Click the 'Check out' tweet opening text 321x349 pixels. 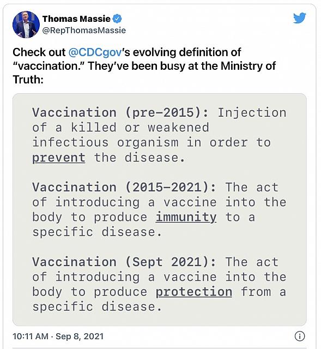click(39, 52)
